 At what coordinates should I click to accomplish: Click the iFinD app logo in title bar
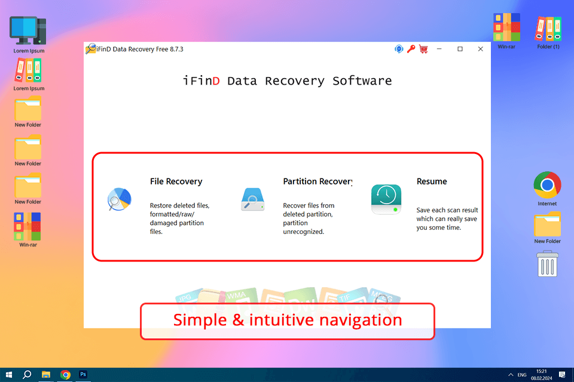point(90,48)
